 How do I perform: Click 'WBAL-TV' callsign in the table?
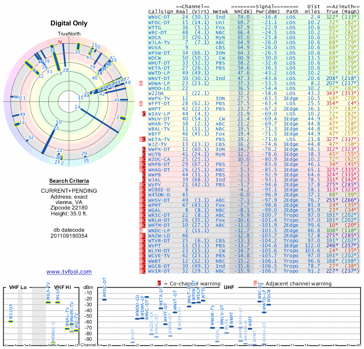point(159,129)
